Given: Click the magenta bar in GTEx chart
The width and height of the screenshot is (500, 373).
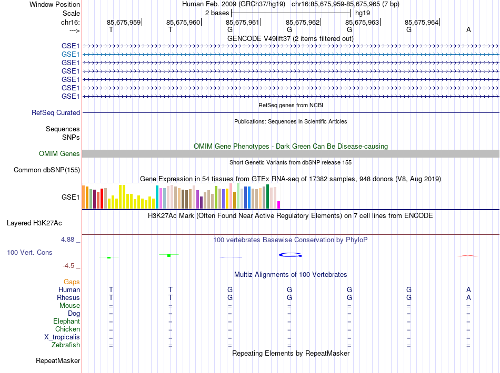Looking at the screenshot, I should [x=279, y=205].
